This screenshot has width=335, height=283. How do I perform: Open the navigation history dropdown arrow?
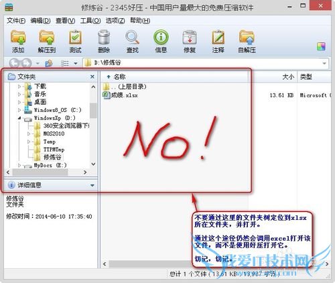point(38,64)
